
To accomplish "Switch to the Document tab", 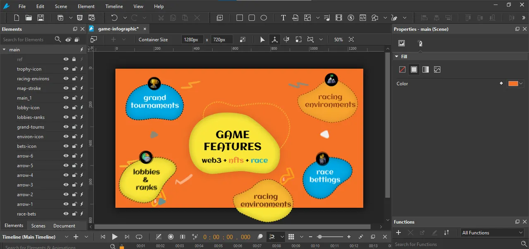I will click(64, 226).
